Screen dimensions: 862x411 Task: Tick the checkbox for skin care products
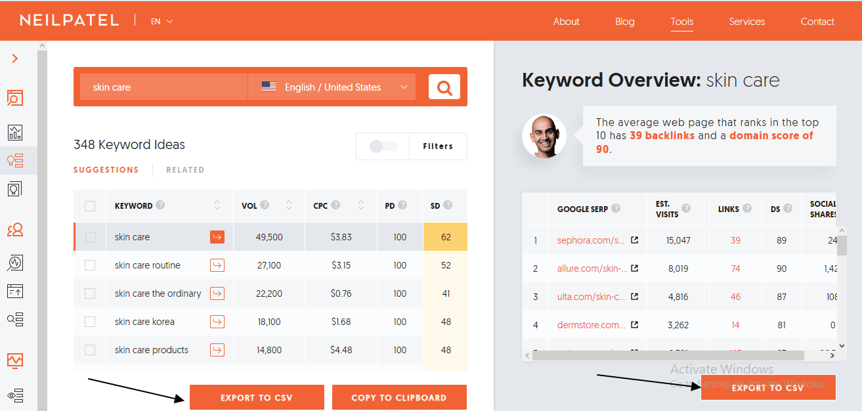tap(90, 350)
